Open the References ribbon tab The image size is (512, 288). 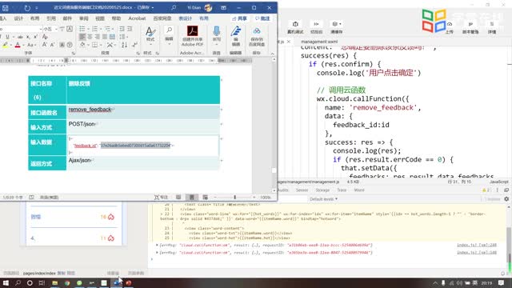click(51, 18)
